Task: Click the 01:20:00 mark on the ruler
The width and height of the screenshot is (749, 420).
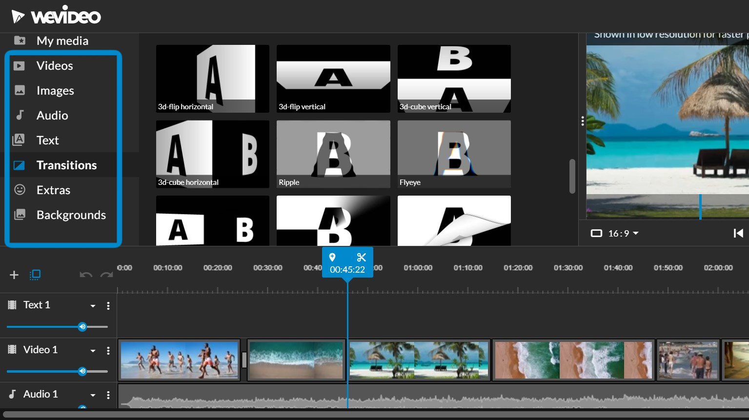Action: pyautogui.click(x=518, y=268)
